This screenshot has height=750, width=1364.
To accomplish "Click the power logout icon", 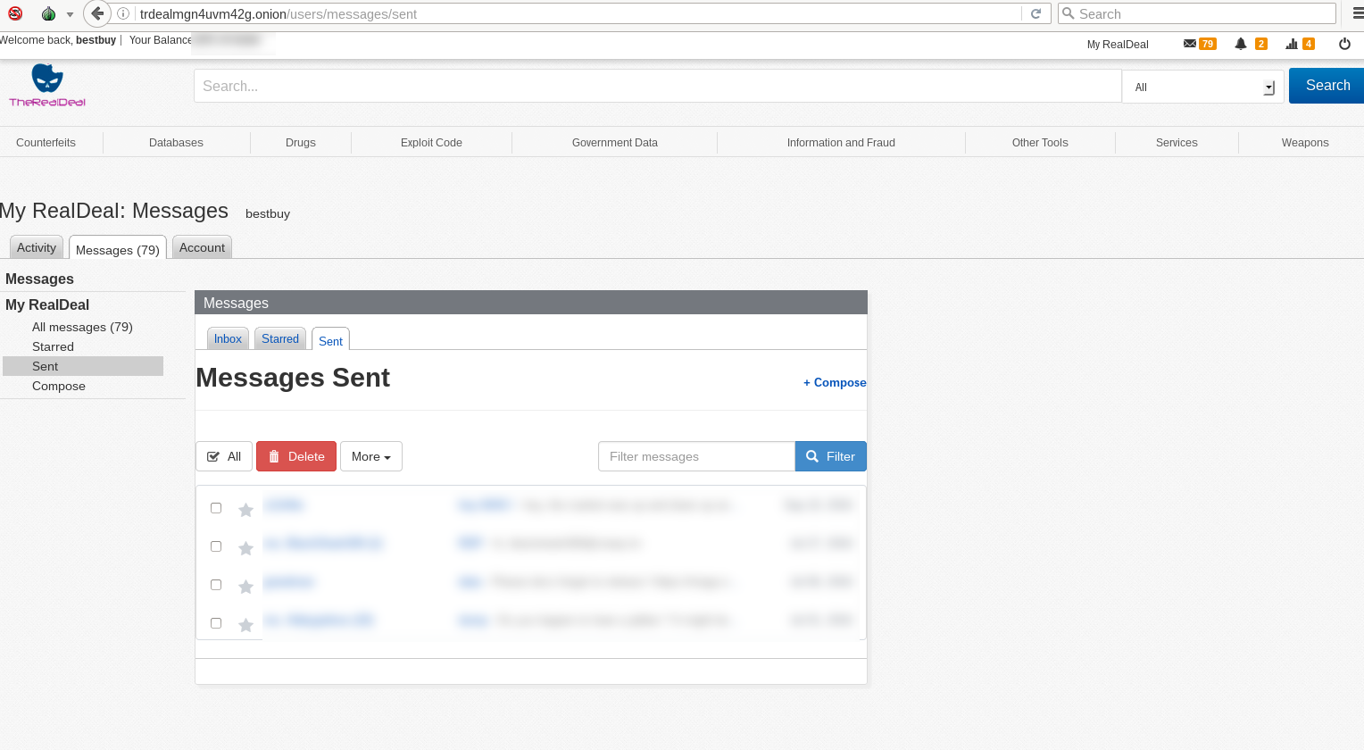I will [1344, 44].
